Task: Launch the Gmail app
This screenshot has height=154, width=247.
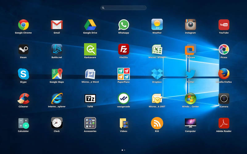Action: [57, 25]
